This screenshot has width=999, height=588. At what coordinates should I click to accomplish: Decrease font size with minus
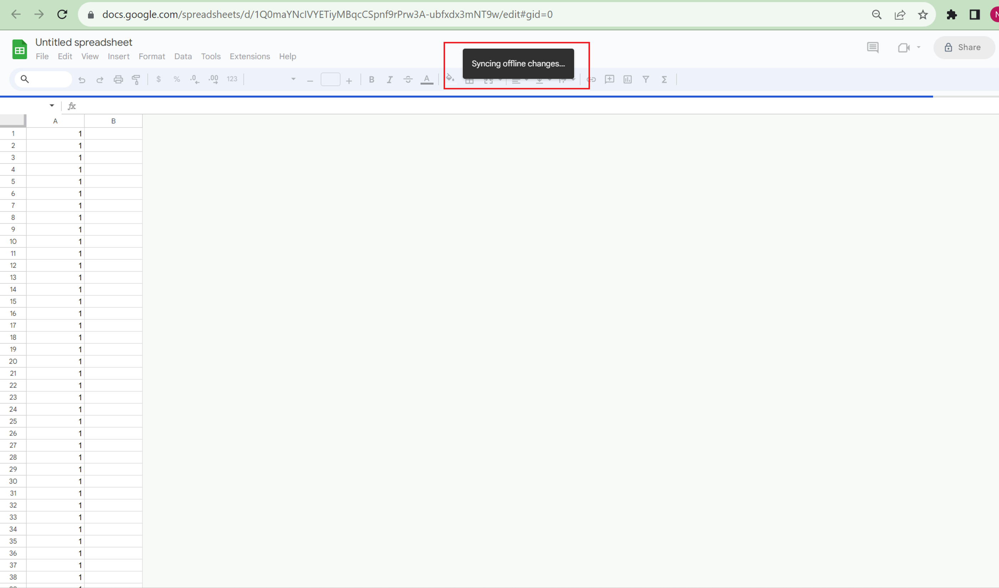pyautogui.click(x=310, y=81)
